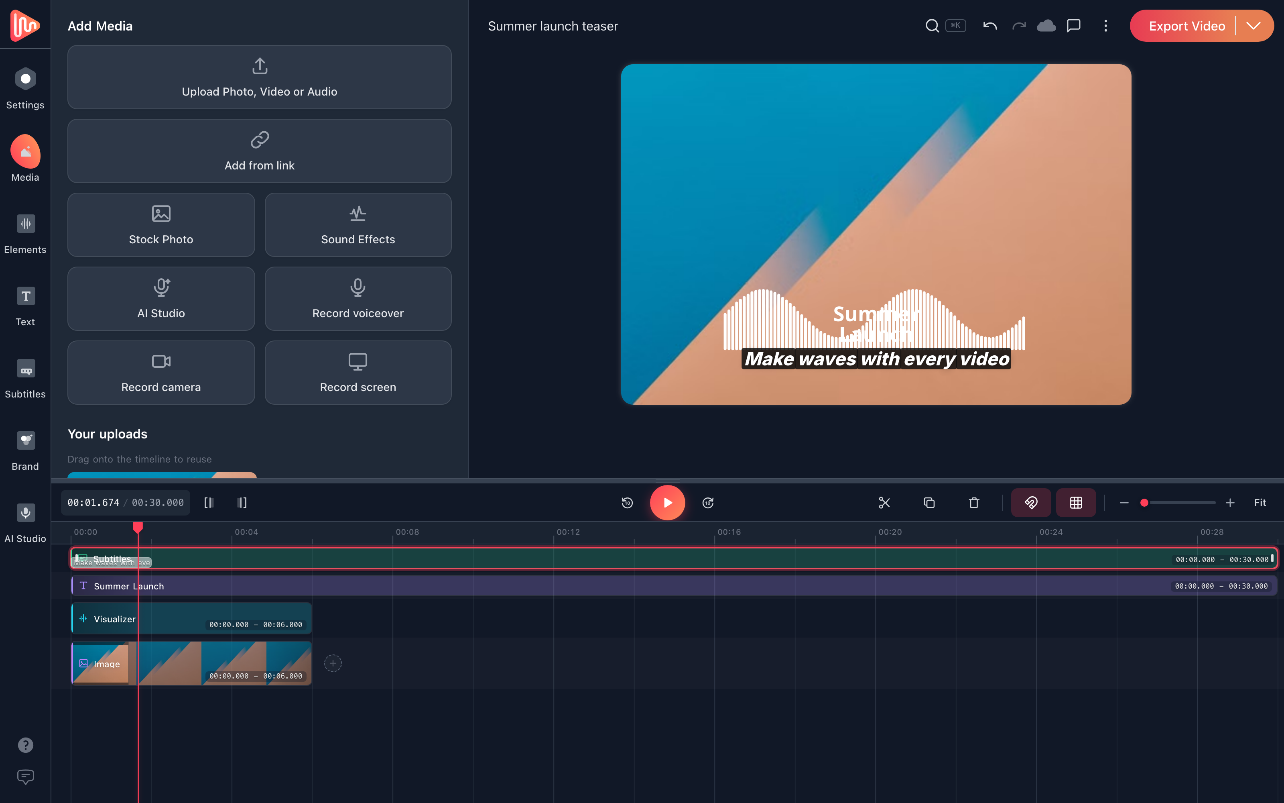Select the Subtitles track on timeline

674,558
